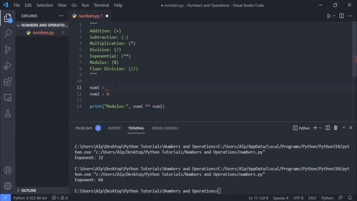Switch to the Debug Console tab
This screenshot has width=357, height=201.
tap(165, 128)
